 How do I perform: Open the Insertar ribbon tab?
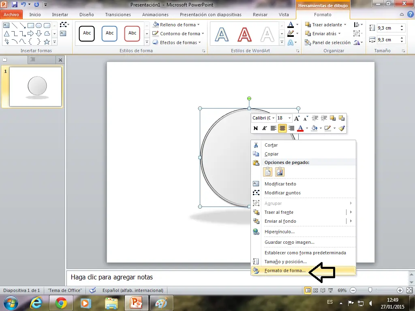pyautogui.click(x=60, y=15)
